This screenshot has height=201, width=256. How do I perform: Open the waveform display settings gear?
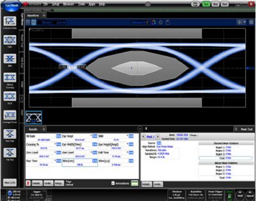pyautogui.click(x=161, y=23)
